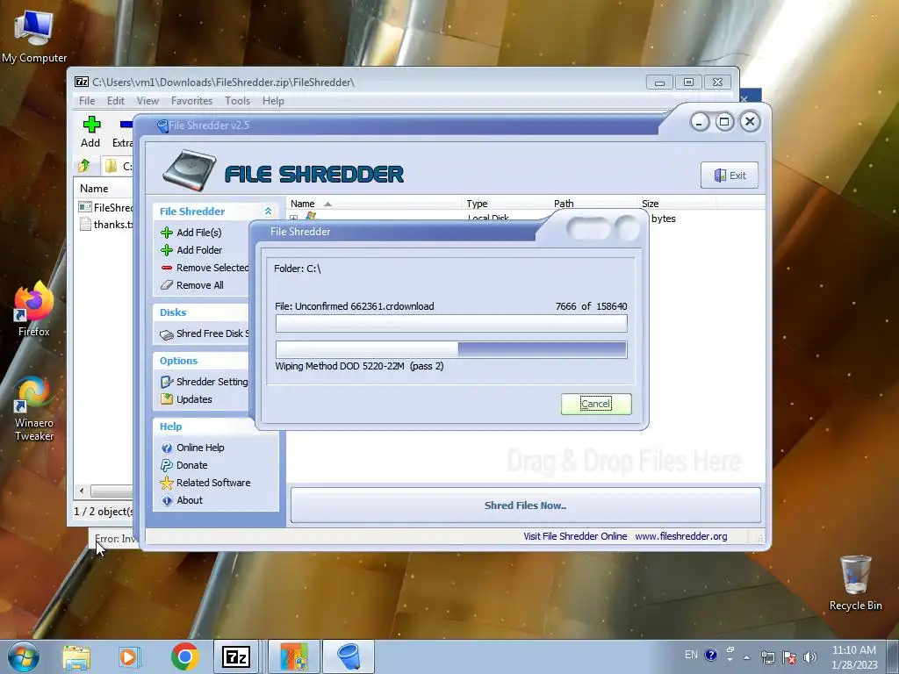Click the 7-Zip horizontal scrollbar left arrow
The width and height of the screenshot is (899, 674).
click(82, 491)
